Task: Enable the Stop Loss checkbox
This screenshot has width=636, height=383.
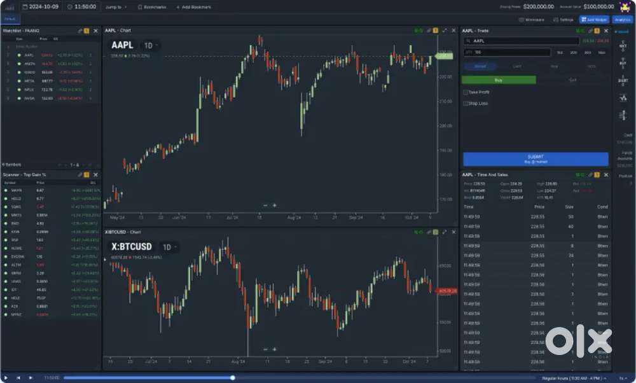Action: pyautogui.click(x=466, y=103)
